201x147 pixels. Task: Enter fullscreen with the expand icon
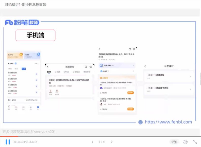[x=195, y=142]
